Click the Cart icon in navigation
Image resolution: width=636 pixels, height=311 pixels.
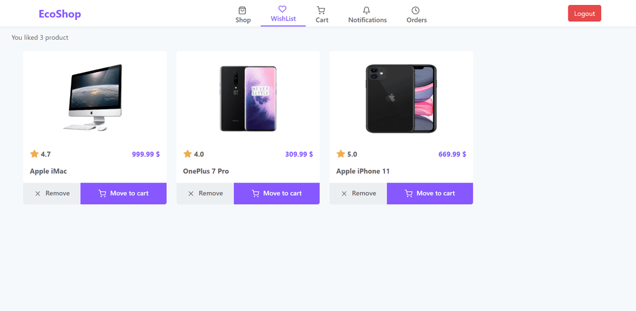click(x=321, y=10)
